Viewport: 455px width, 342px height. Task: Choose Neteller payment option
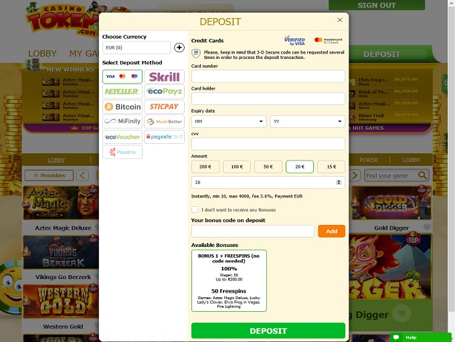tap(122, 92)
